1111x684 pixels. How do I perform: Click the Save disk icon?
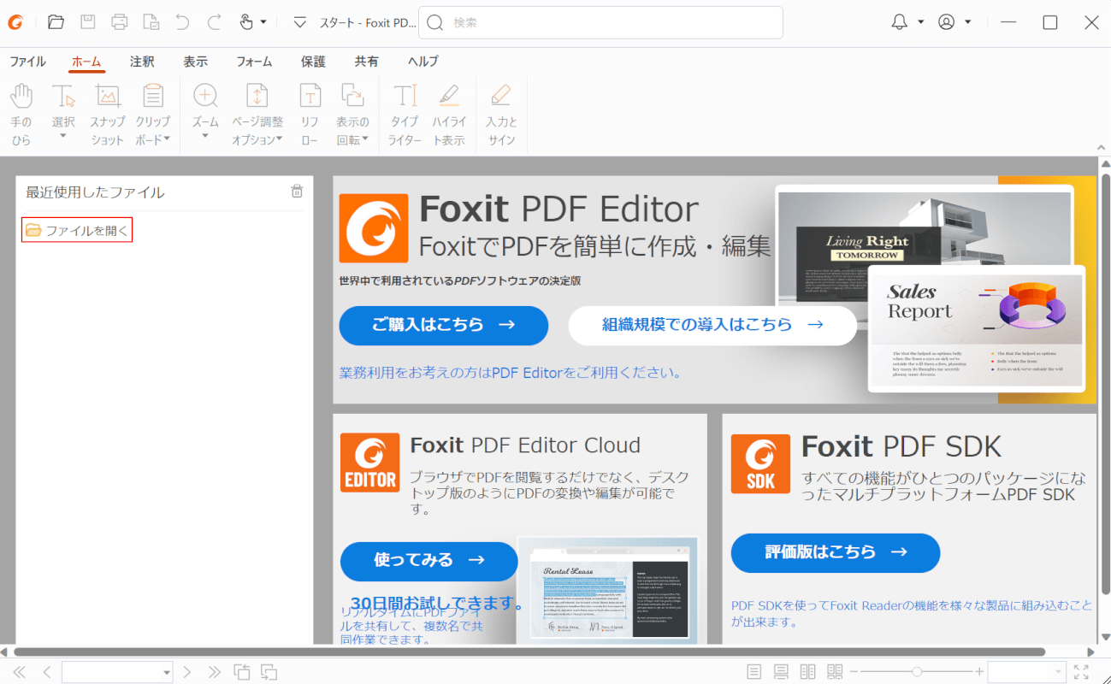87,22
